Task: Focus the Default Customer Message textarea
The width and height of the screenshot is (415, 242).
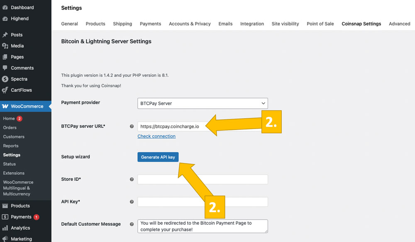Action: tap(203, 226)
